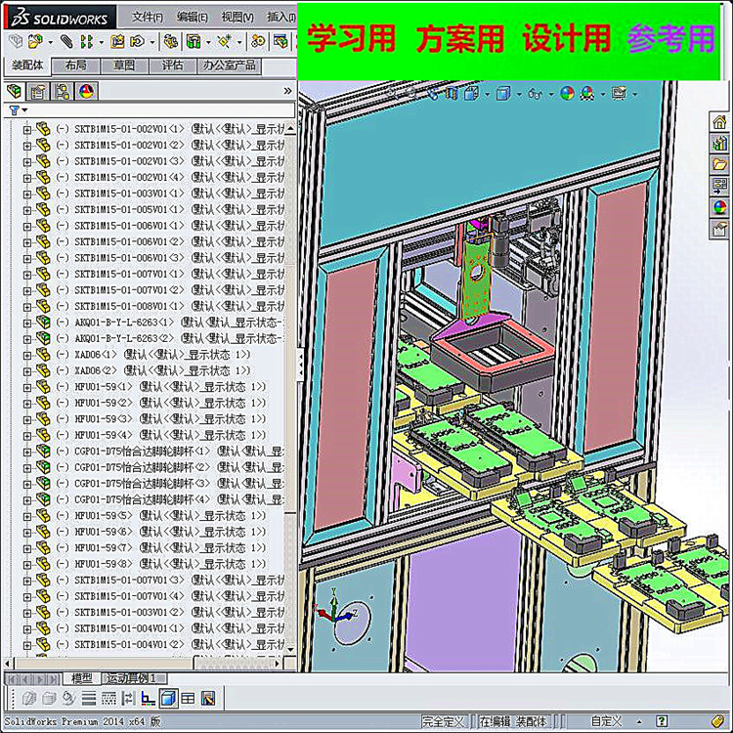The image size is (733, 733).
Task: Click the Move Component icon
Action: (x=138, y=42)
